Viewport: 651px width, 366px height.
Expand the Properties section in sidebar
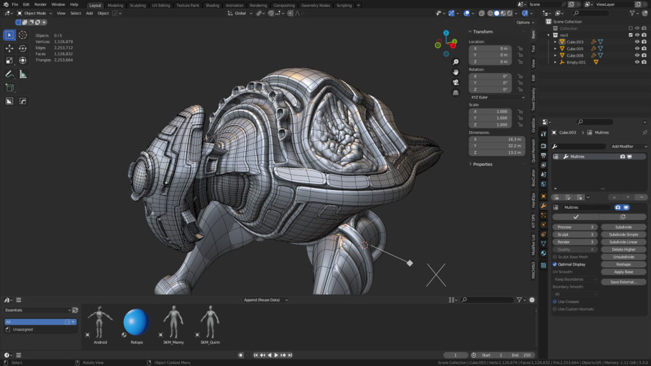pos(483,164)
